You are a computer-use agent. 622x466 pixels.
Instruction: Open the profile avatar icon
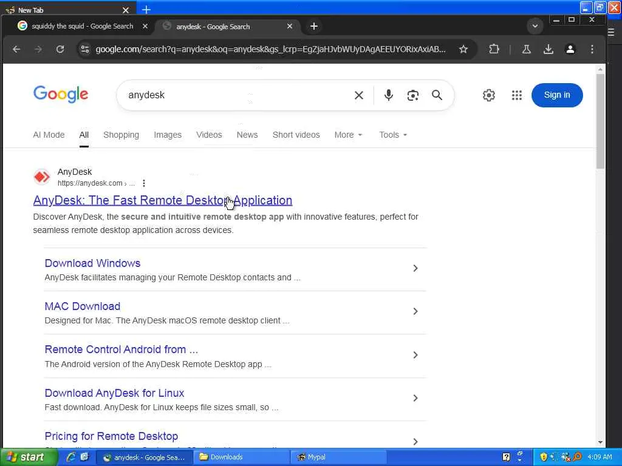coord(570,49)
